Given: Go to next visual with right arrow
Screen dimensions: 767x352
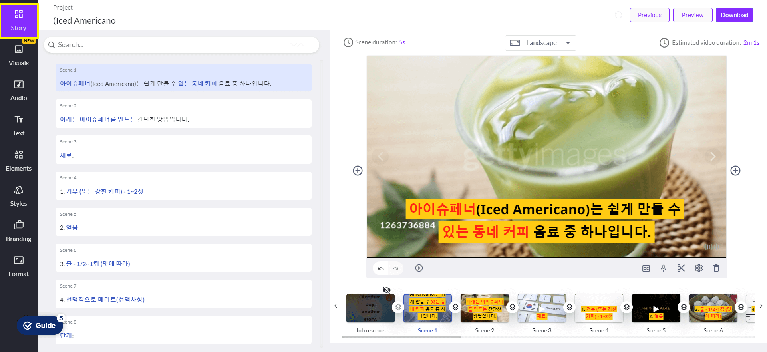Looking at the screenshot, I should 713,156.
